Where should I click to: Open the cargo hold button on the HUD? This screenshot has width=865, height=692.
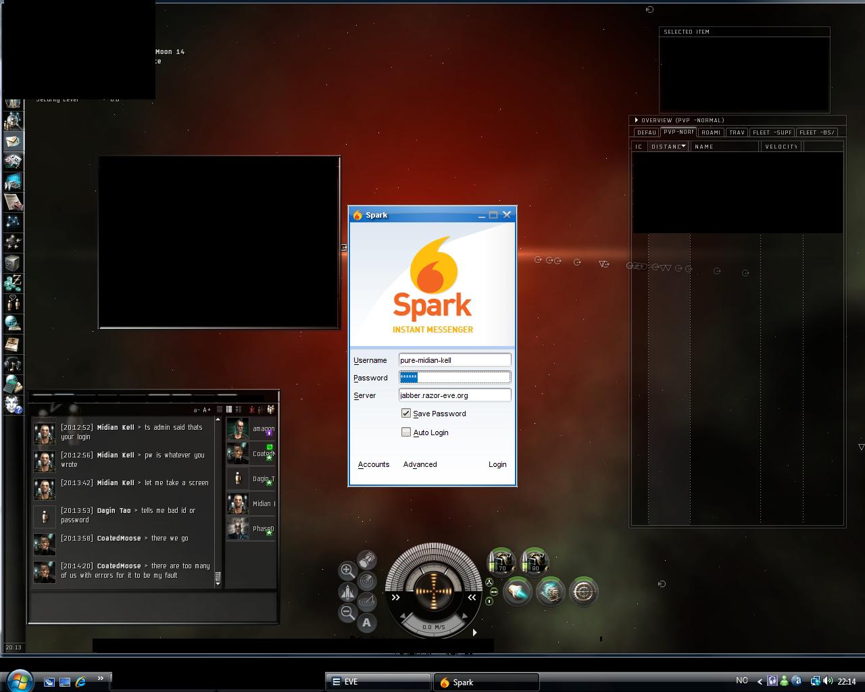coord(367,560)
